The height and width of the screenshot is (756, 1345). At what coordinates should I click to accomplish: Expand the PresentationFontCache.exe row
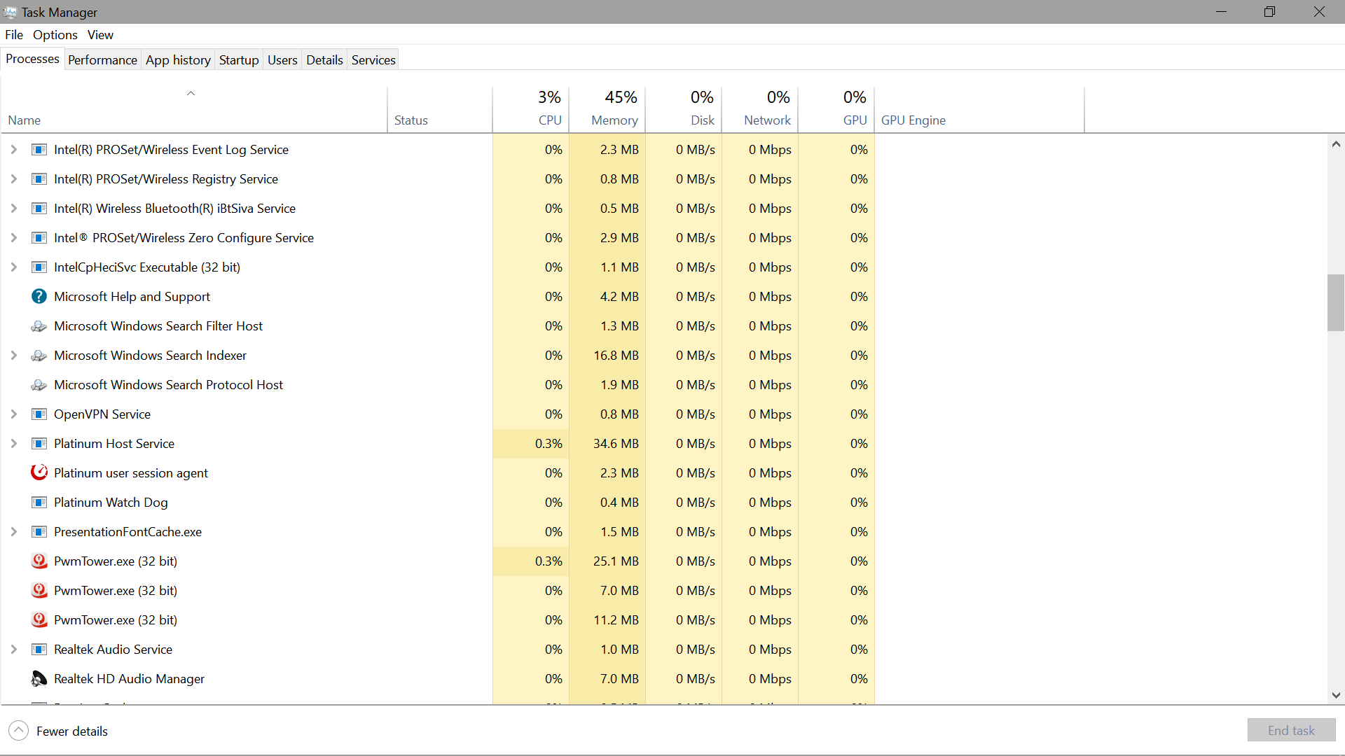coord(13,532)
